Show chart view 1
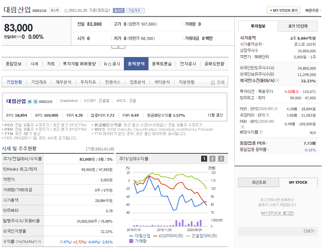Image resolution: width=323 pixels, height=248 pixels. tap(204, 159)
